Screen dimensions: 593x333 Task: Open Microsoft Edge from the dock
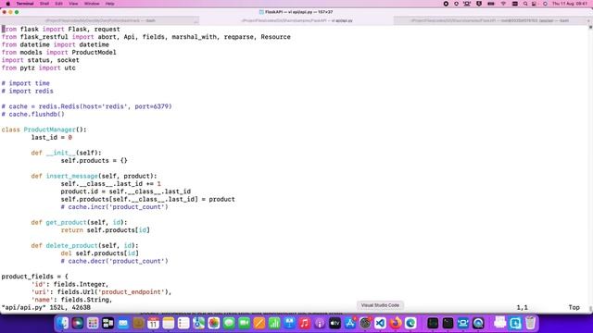(410, 323)
